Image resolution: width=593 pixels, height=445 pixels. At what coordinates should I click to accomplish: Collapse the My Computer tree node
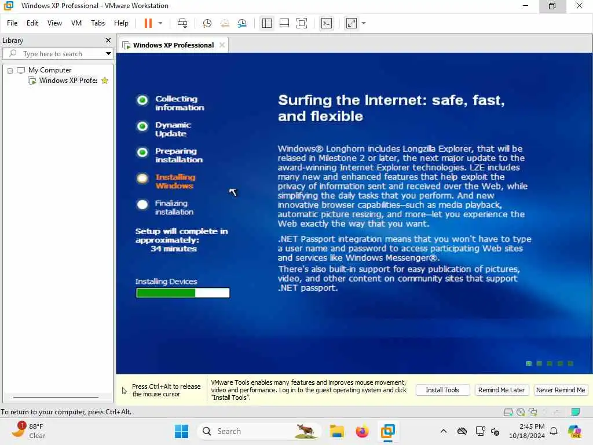point(10,70)
